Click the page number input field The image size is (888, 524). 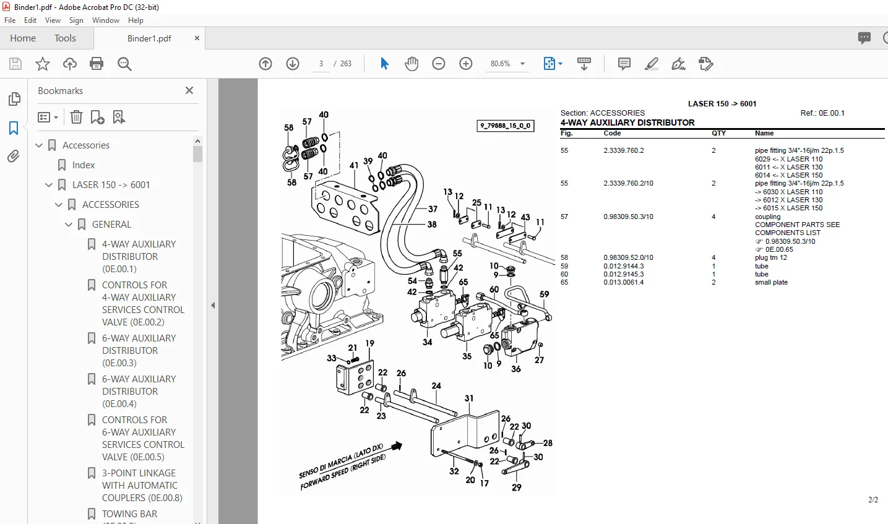[321, 64]
